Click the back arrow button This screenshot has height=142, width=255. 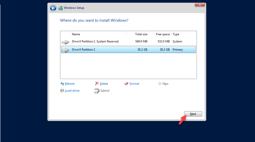[x=53, y=8]
